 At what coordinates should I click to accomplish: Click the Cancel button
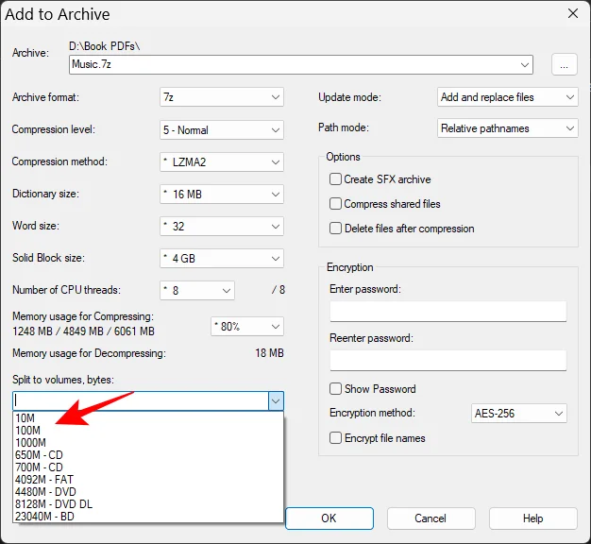[431, 518]
